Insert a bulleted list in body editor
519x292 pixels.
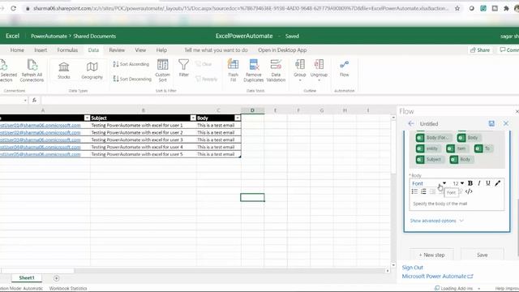[x=414, y=191]
